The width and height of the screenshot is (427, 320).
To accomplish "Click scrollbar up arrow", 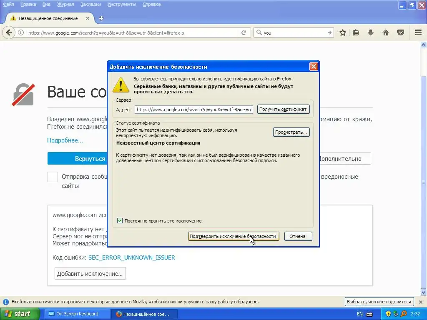I will tap(424, 45).
